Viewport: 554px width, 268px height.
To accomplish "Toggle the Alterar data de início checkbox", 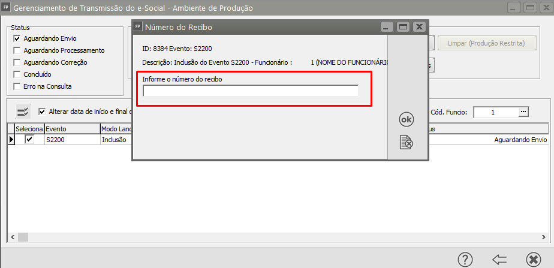I will 42,112.
